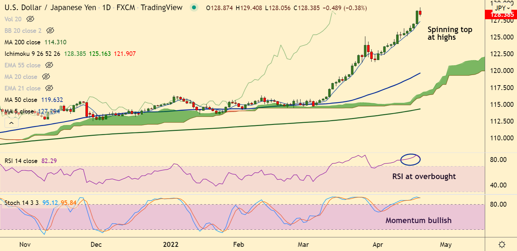Toggle the eye icon for MA 20 close
Screen dimensions: 517x251
coord(46,77)
